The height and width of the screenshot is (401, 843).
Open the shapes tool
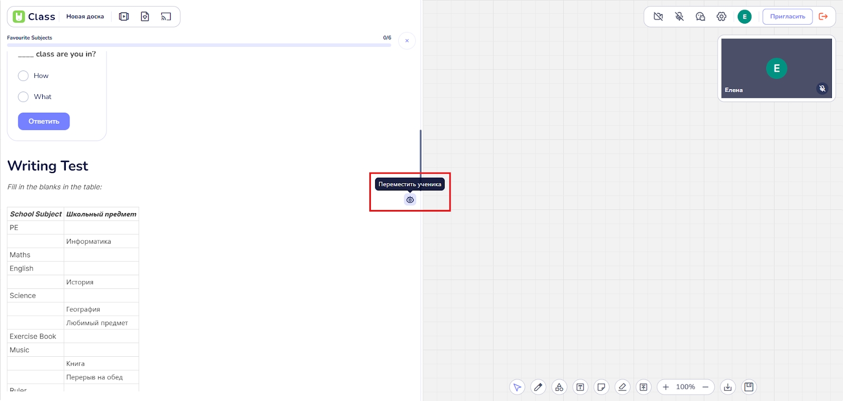[559, 387]
